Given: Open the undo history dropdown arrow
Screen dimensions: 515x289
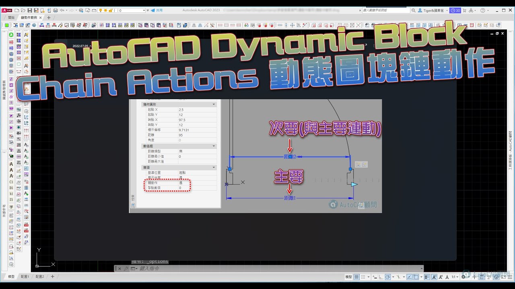Looking at the screenshot, I should click(x=67, y=10).
